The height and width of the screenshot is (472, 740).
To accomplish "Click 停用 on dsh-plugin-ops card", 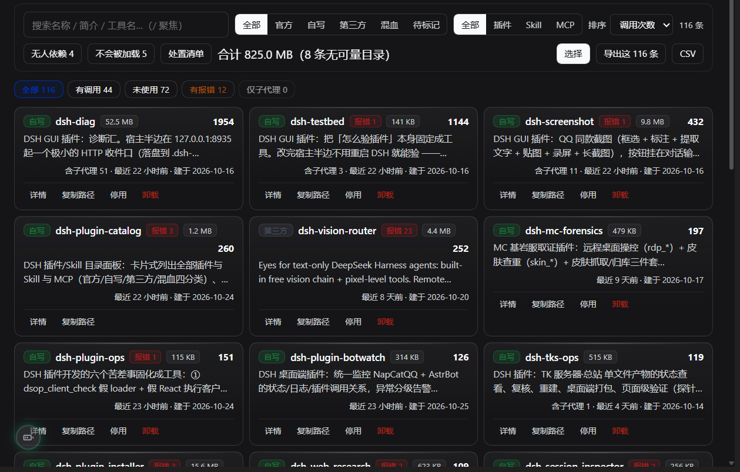I will point(118,431).
